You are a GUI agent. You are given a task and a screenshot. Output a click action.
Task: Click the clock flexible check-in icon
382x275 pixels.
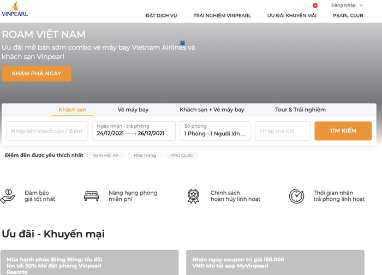click(296, 196)
